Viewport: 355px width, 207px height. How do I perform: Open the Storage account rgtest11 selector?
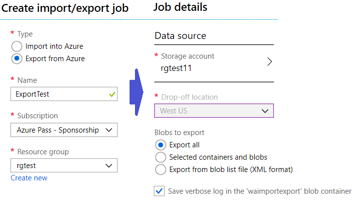pyautogui.click(x=214, y=63)
